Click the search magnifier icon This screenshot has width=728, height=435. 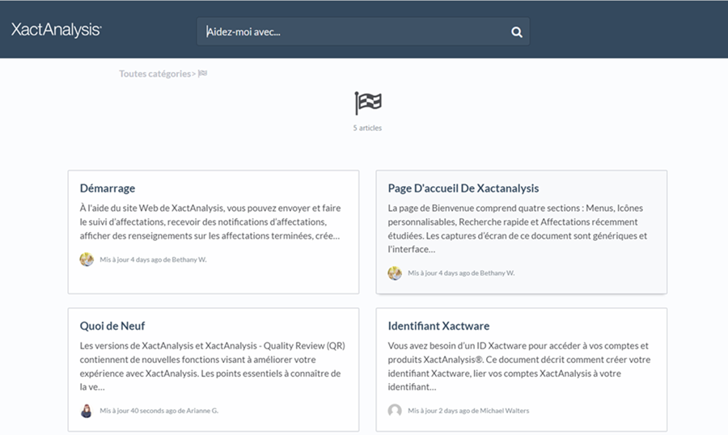(517, 32)
